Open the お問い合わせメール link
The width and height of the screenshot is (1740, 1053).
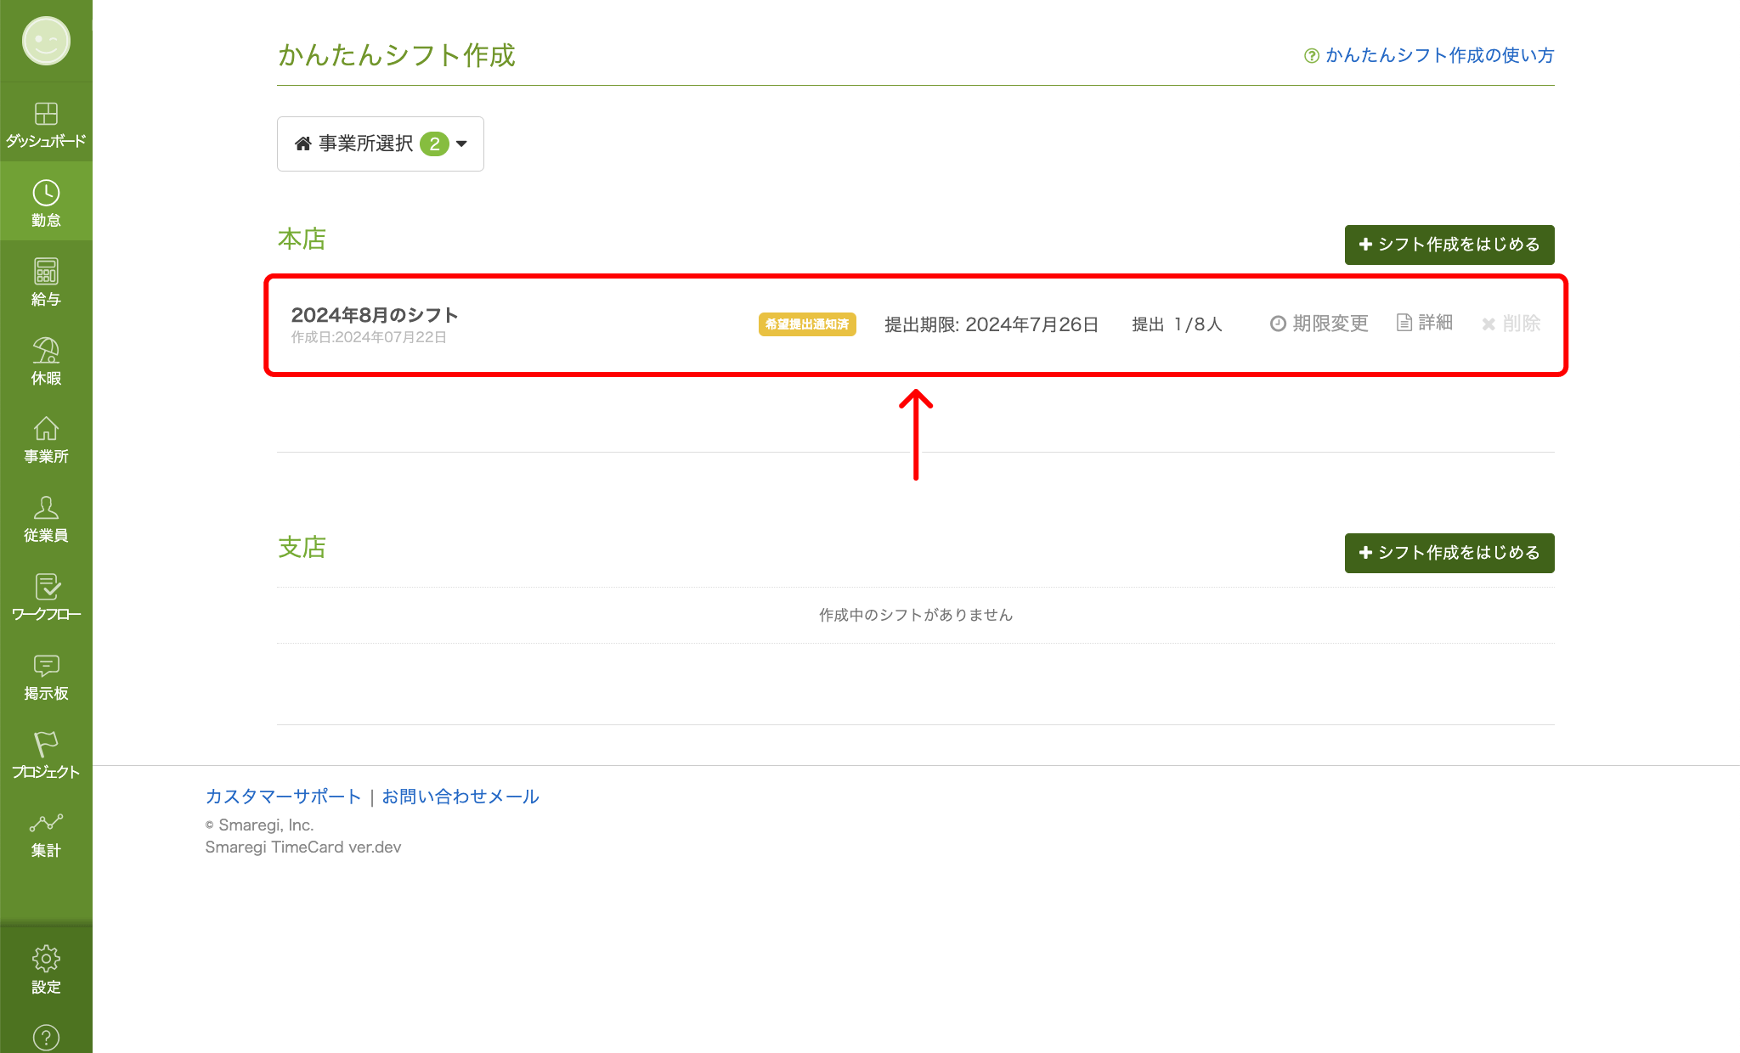pos(460,797)
